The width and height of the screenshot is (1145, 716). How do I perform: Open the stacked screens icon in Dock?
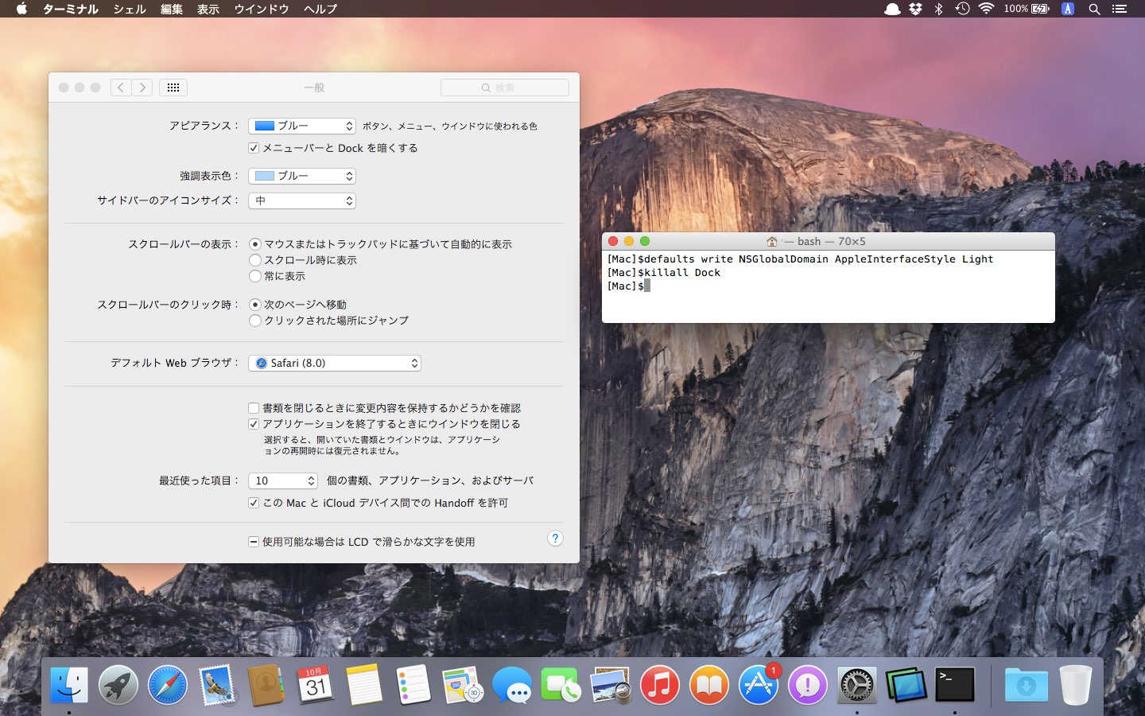coord(906,685)
